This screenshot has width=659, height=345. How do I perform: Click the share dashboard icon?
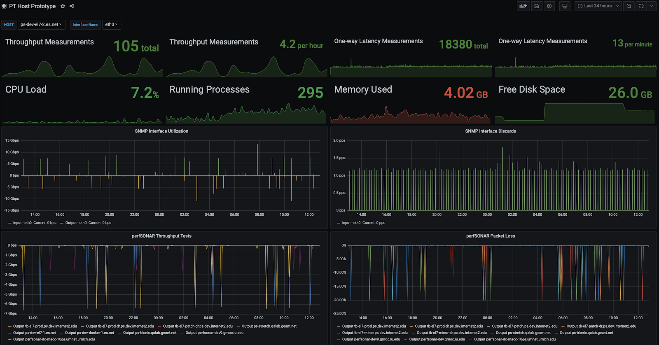pyautogui.click(x=72, y=6)
